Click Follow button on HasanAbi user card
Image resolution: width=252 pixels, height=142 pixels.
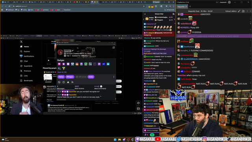coord(61,77)
